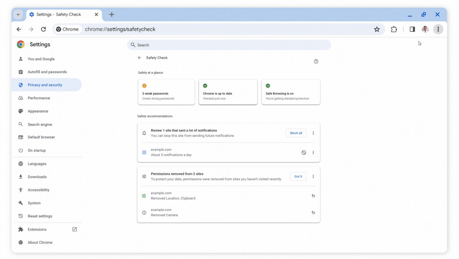459x259 pixels.
Task: Open the tab search chevron
Action: (18, 14)
